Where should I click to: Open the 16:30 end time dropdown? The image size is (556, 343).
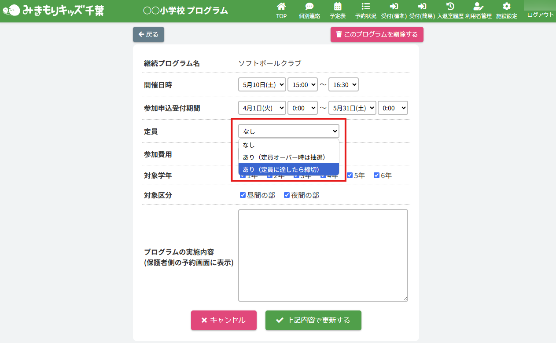coord(343,85)
